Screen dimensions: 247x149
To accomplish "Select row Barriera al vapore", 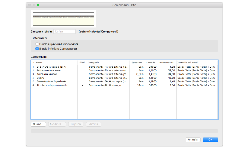I will coord(124,74).
